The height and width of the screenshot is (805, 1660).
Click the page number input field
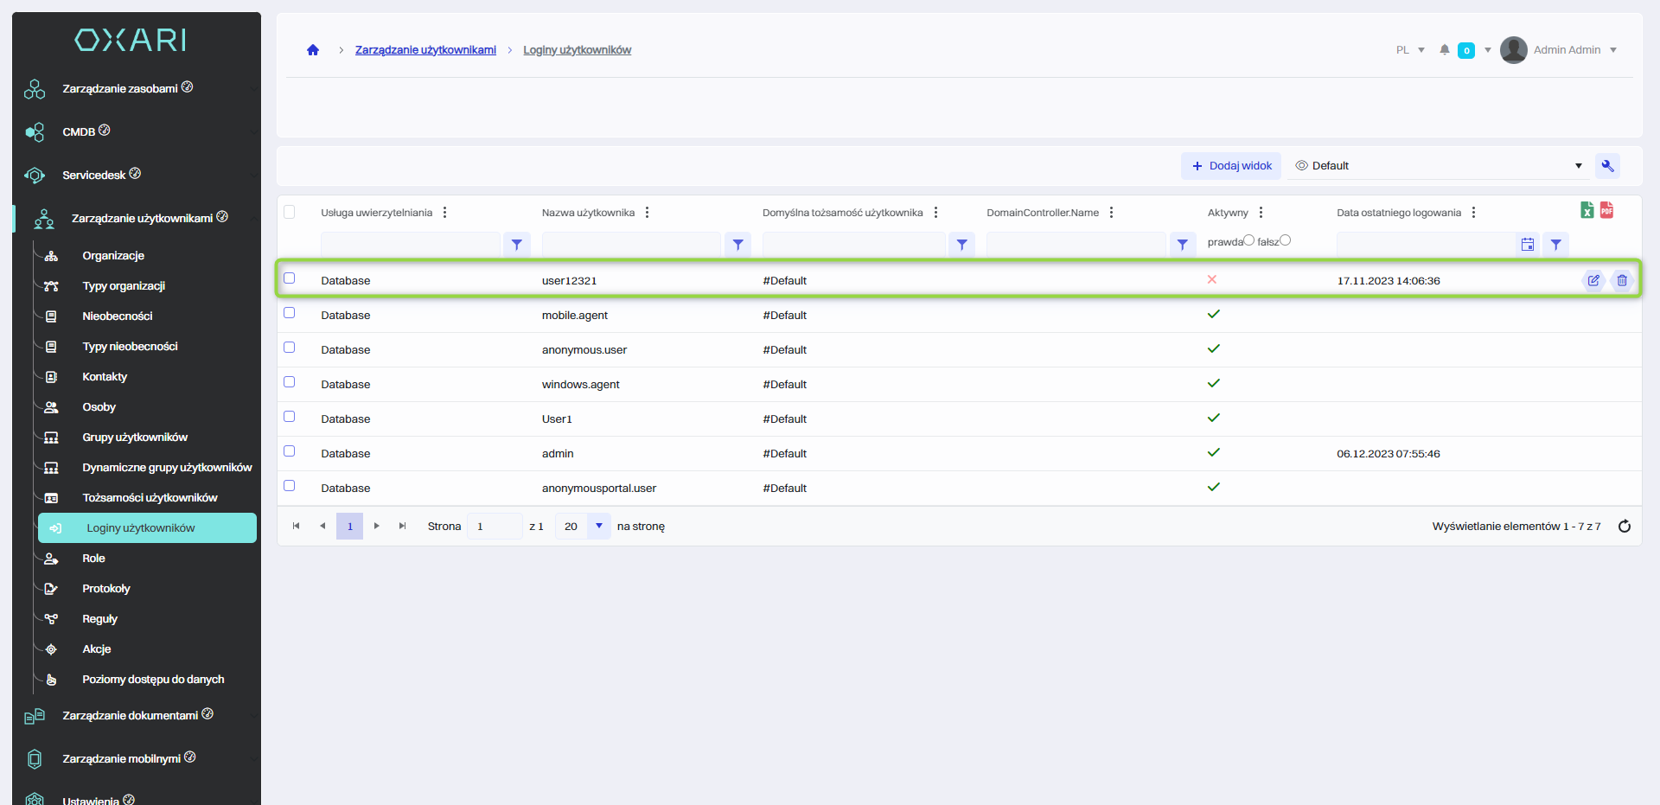pyautogui.click(x=494, y=526)
